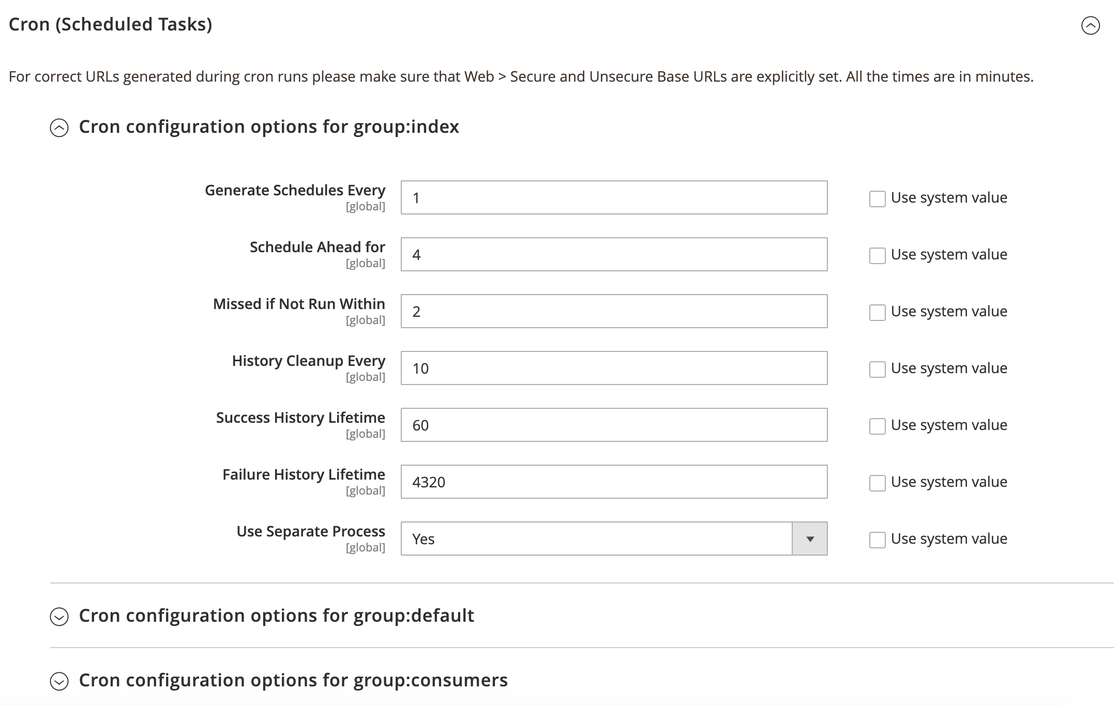This screenshot has width=1118, height=706.
Task: Tick Use system value for History Cleanup Every
Action: pos(877,369)
